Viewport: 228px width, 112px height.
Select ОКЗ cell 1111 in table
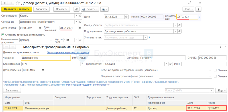coord(139,108)
